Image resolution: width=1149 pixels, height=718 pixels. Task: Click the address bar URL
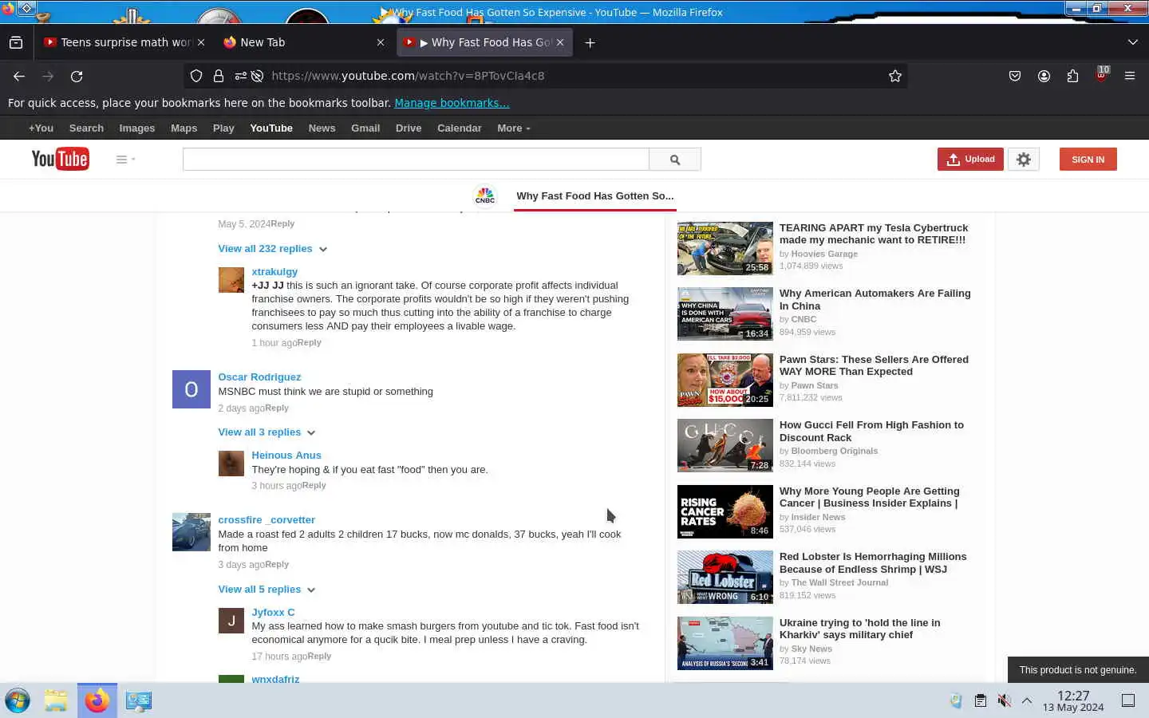pyautogui.click(x=408, y=76)
